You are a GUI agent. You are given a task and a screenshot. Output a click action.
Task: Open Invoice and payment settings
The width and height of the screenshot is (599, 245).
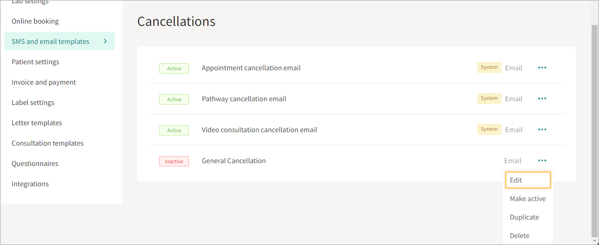44,82
